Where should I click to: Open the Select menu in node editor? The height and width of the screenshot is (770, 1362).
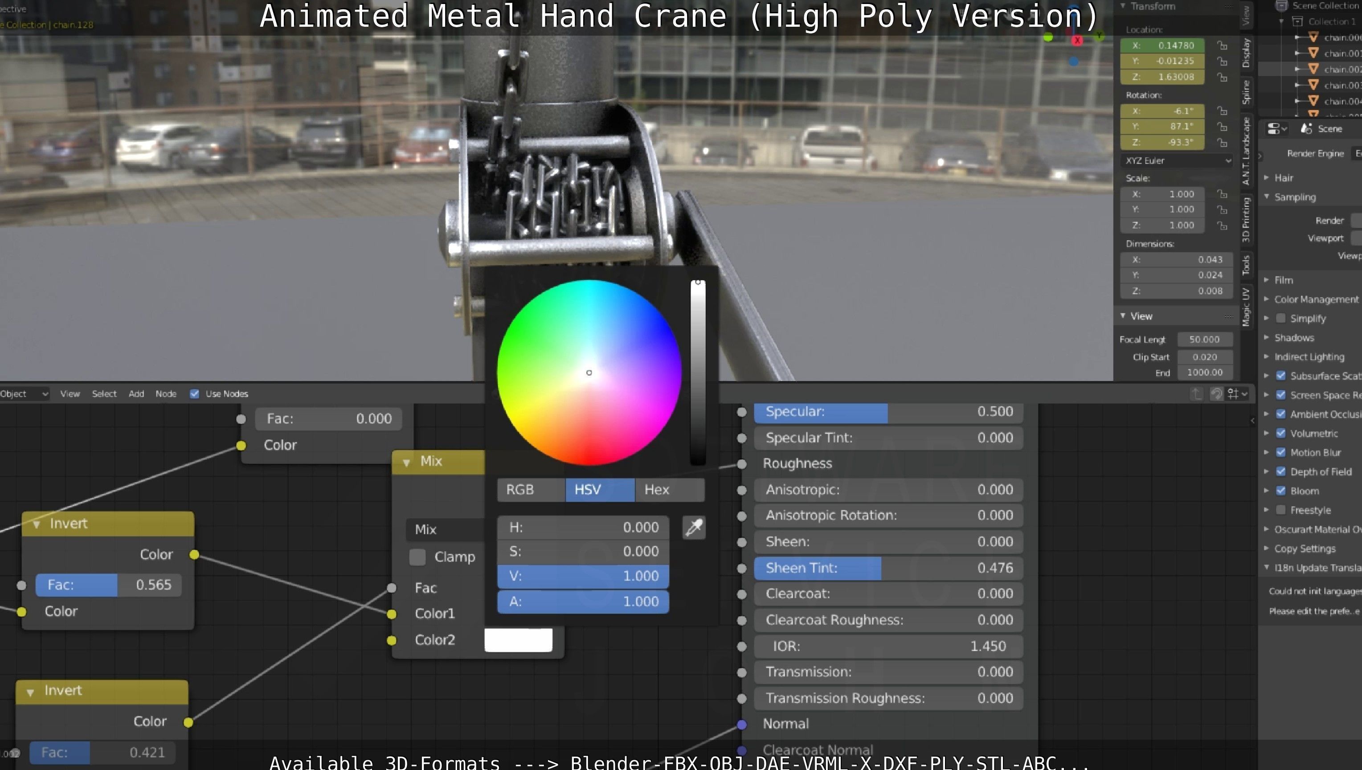coord(104,393)
